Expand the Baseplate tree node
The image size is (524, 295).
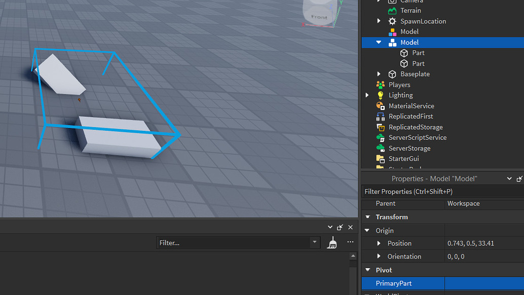379,73
